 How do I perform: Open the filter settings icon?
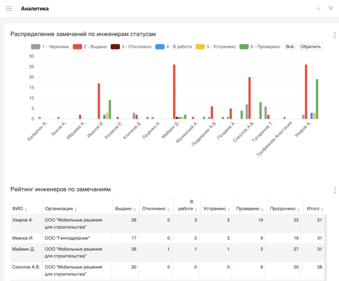(x=331, y=8)
